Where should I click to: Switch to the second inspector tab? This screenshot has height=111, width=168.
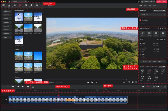[145, 6]
